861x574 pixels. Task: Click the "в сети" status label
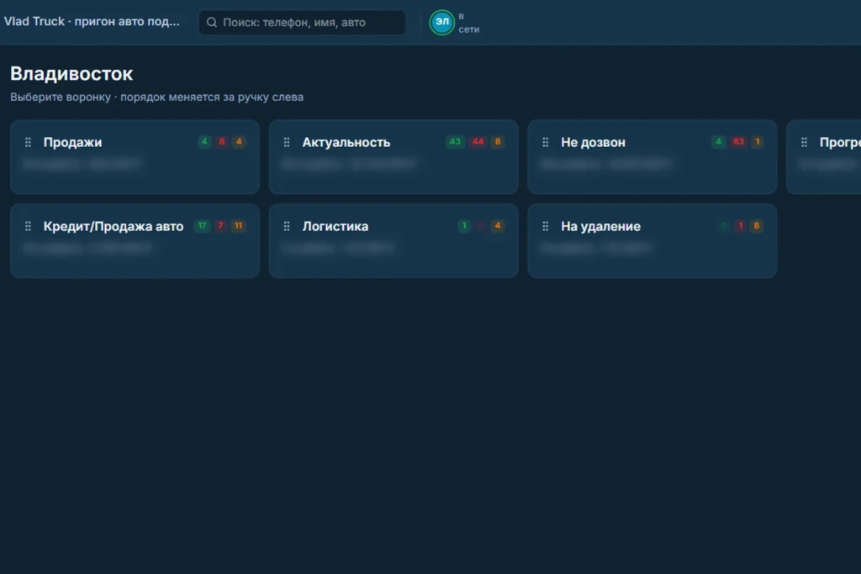pyautogui.click(x=469, y=23)
